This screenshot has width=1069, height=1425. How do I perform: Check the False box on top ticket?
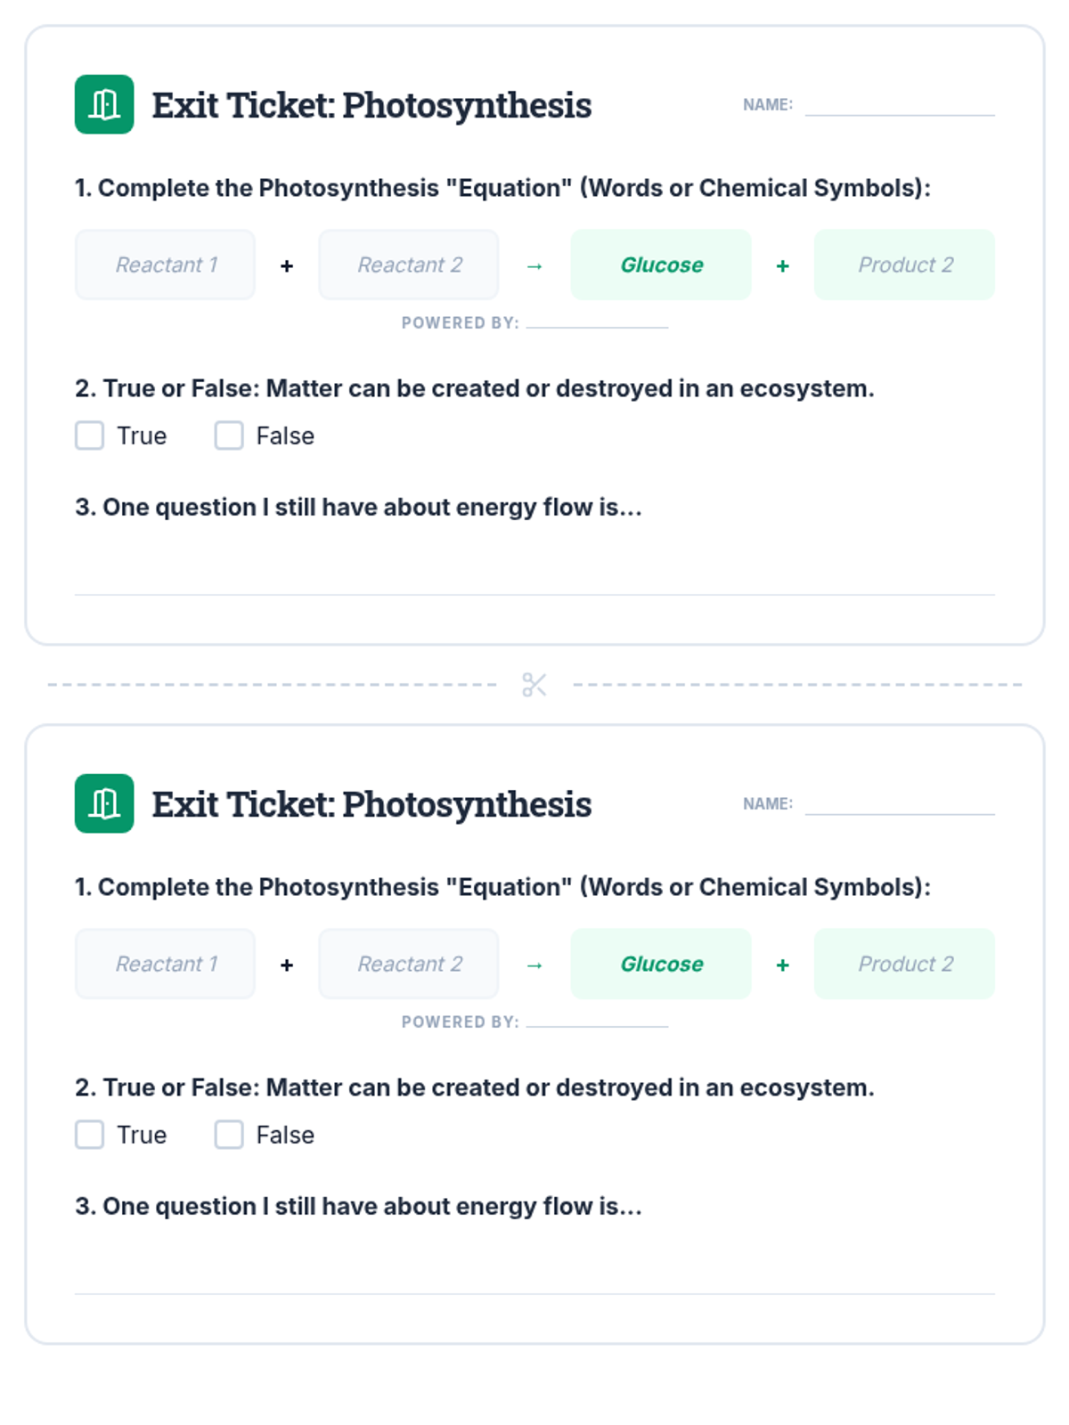pyautogui.click(x=229, y=436)
